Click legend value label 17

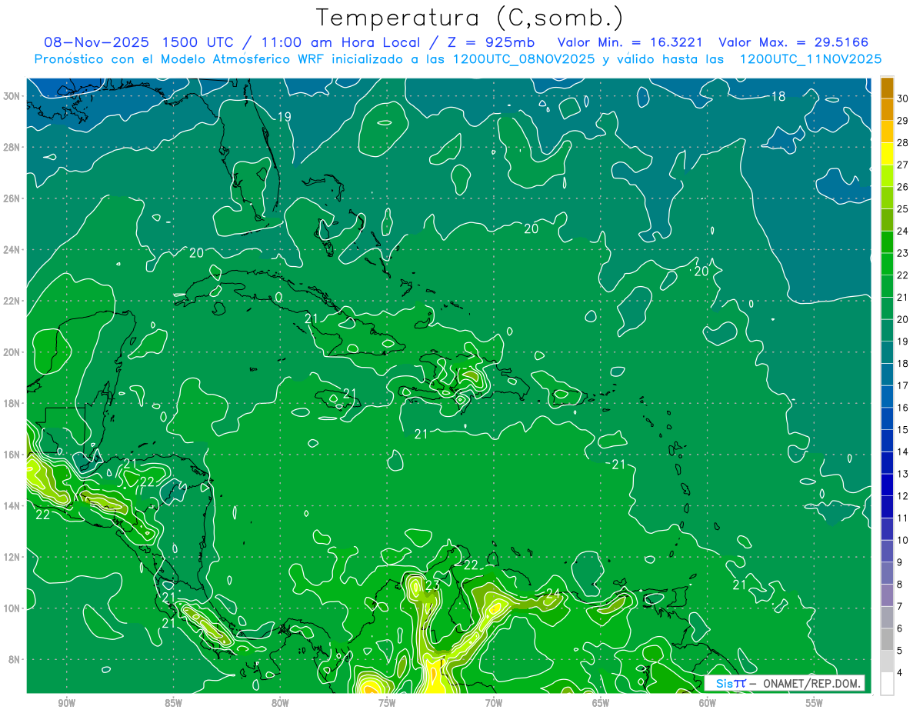[903, 385]
